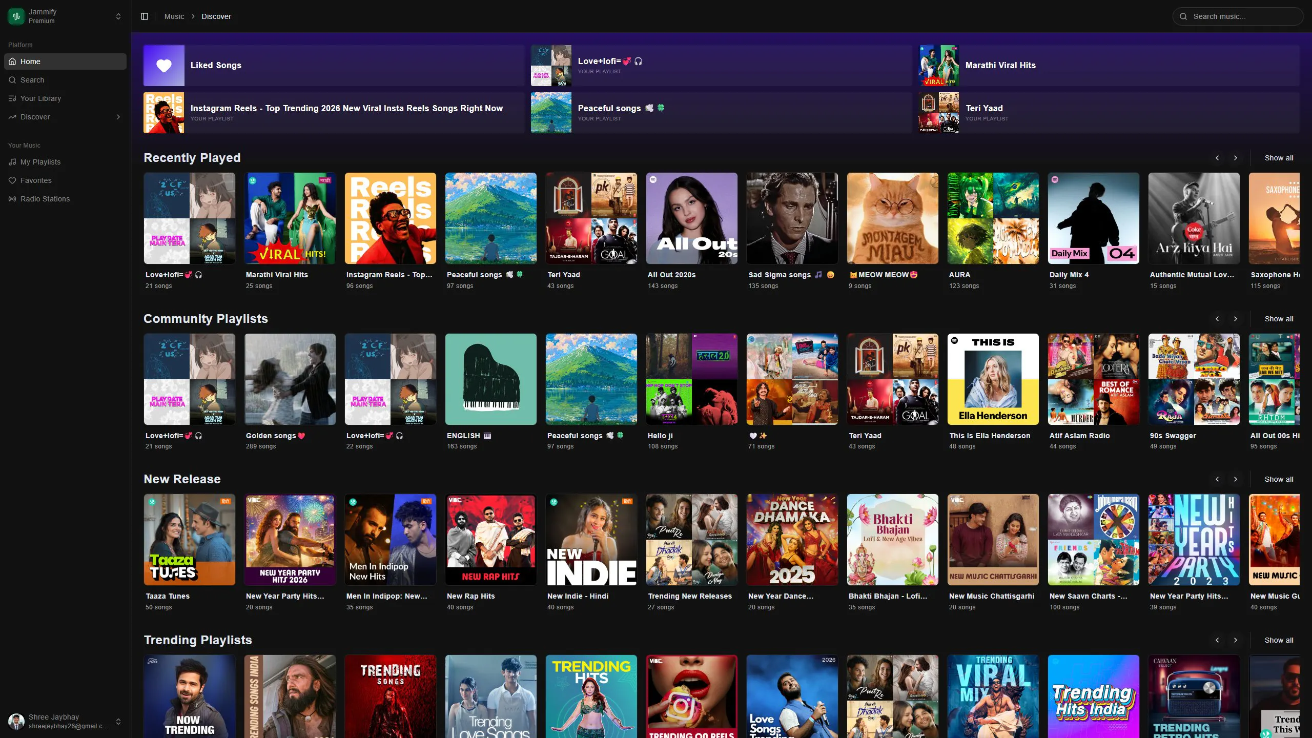Screen dimensions: 1312x738
Task: Open 90s Swagger playlist cover
Action: (1194, 379)
